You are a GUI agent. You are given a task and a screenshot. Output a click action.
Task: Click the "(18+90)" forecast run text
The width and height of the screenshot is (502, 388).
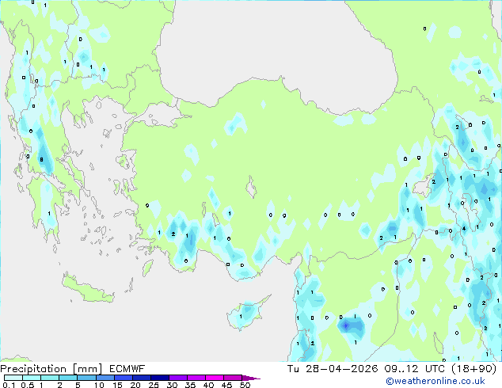point(474,369)
